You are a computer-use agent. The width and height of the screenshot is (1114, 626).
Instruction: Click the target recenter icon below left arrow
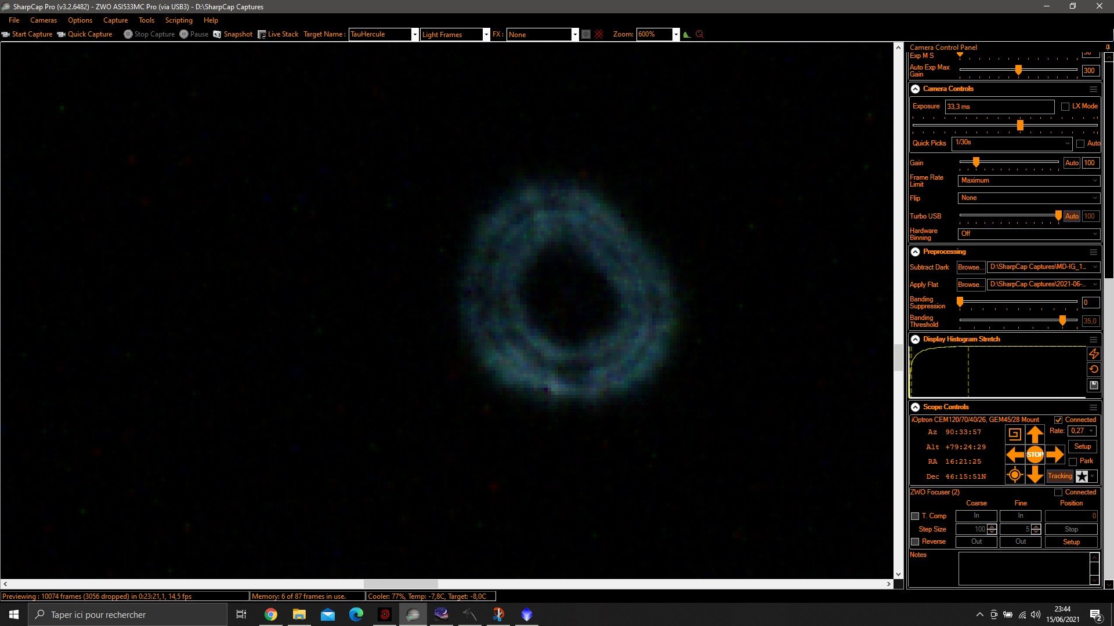coord(1014,475)
